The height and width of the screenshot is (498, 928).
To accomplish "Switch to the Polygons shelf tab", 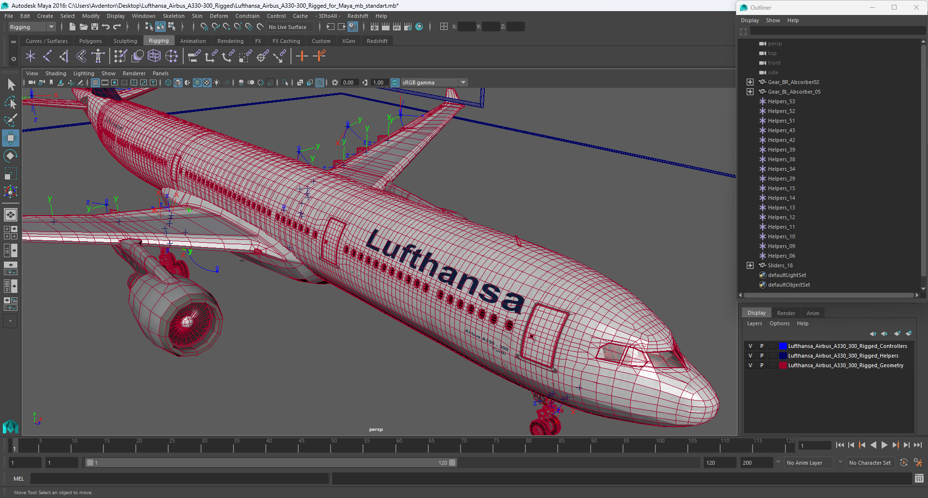I will pyautogui.click(x=90, y=41).
